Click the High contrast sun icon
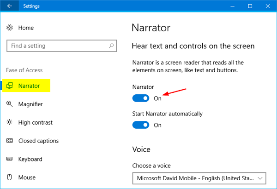This screenshot has width=277, height=189. pyautogui.click(x=10, y=123)
